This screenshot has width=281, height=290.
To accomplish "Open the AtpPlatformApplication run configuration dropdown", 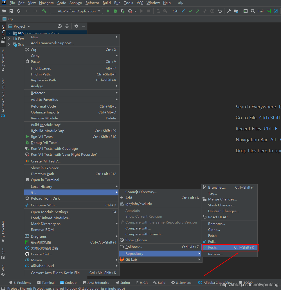I will [x=76, y=11].
